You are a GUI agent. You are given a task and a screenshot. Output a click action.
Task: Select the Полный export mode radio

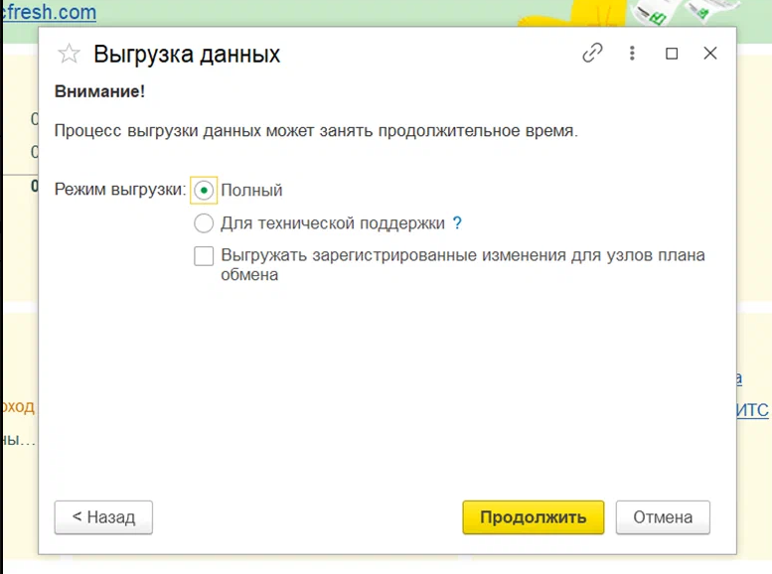204,190
